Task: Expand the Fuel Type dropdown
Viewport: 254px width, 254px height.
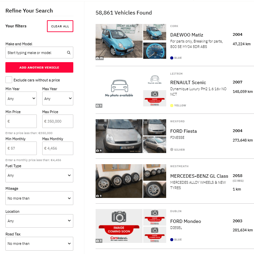Action: click(39, 175)
